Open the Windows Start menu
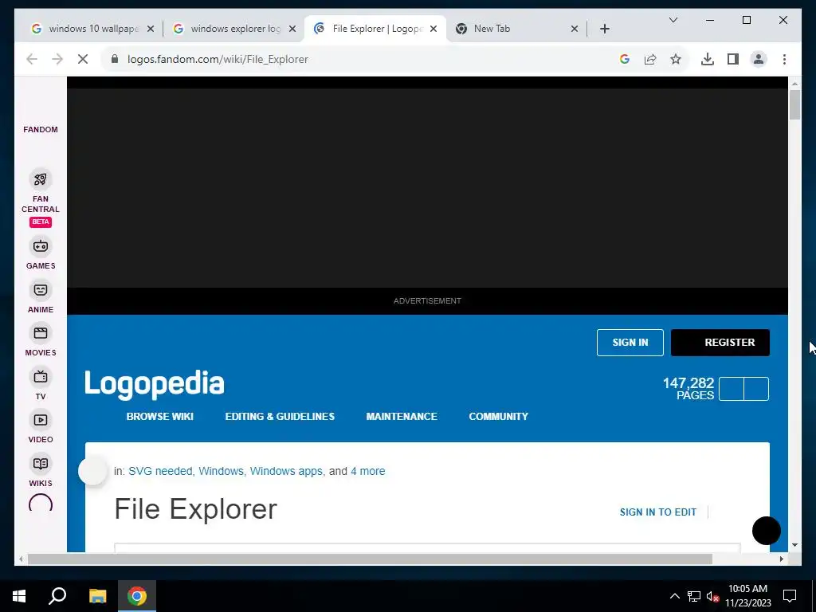816x612 pixels. [x=19, y=596]
